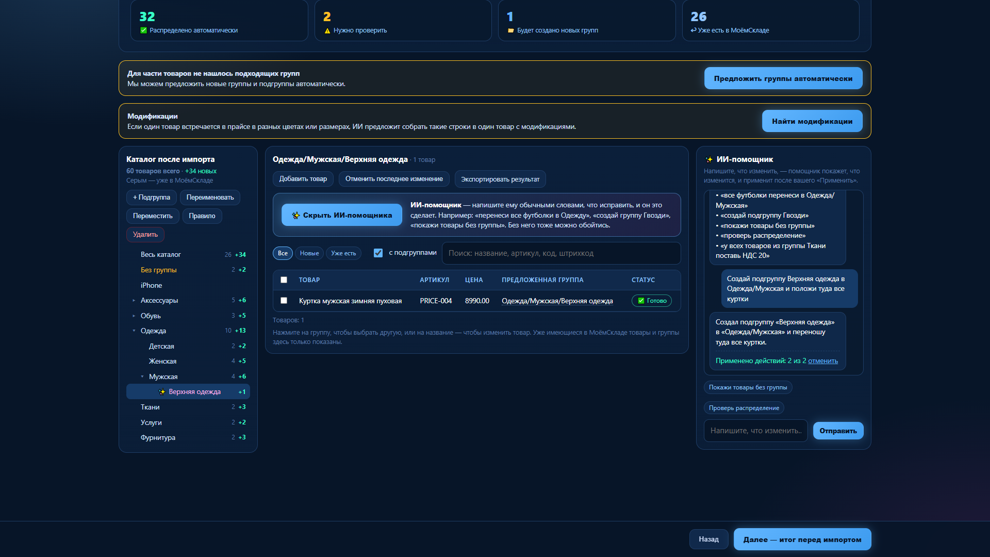Select the Все filter tab

[x=283, y=253]
